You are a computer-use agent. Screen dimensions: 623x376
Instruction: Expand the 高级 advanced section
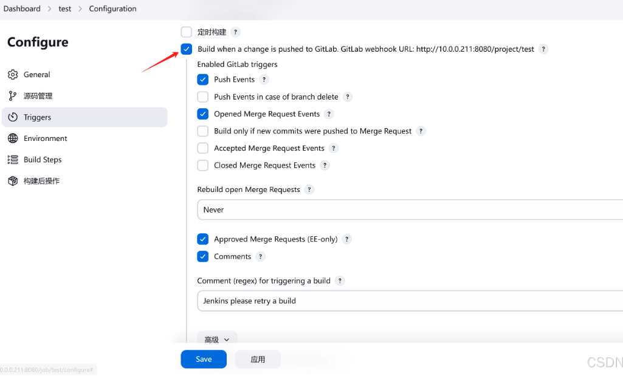pos(218,338)
